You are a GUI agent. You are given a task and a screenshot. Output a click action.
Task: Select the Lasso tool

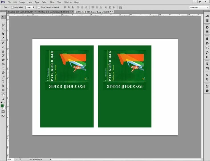(x=3, y=25)
